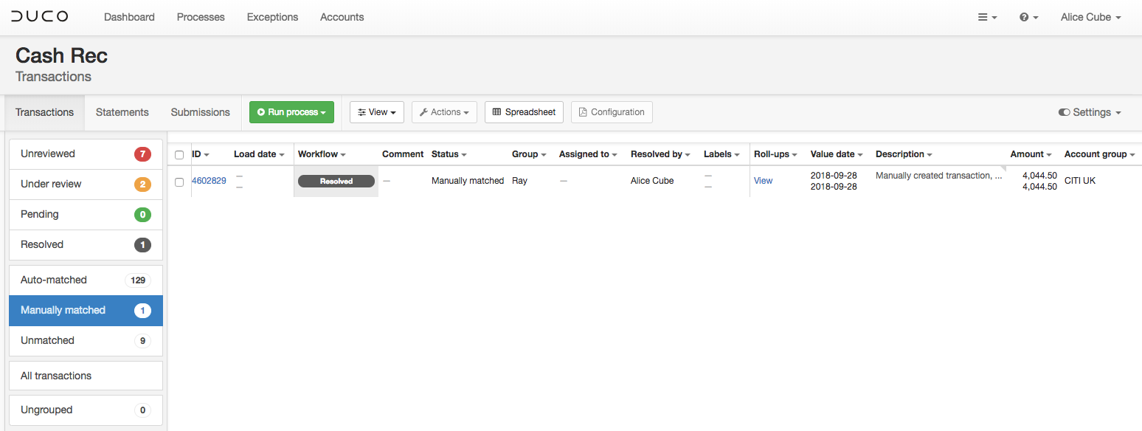This screenshot has height=431, width=1142.
Task: Go to Dashboard in top navigation
Action: [x=129, y=17]
